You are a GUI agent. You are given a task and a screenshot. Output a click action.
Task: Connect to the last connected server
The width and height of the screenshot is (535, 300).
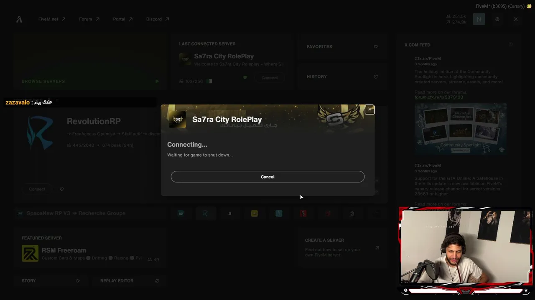click(x=270, y=77)
